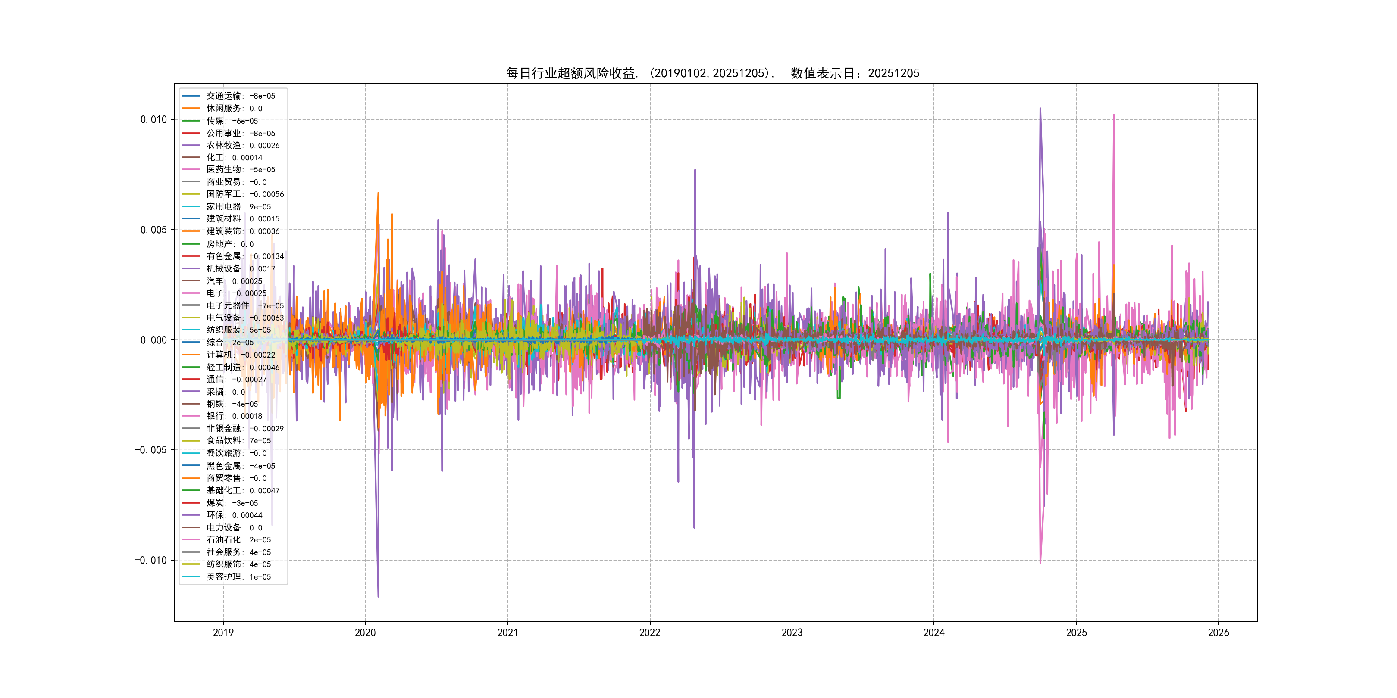This screenshot has height=698, width=1397.
Task: Click the 0.010 y-axis tick label
Action: pos(153,120)
